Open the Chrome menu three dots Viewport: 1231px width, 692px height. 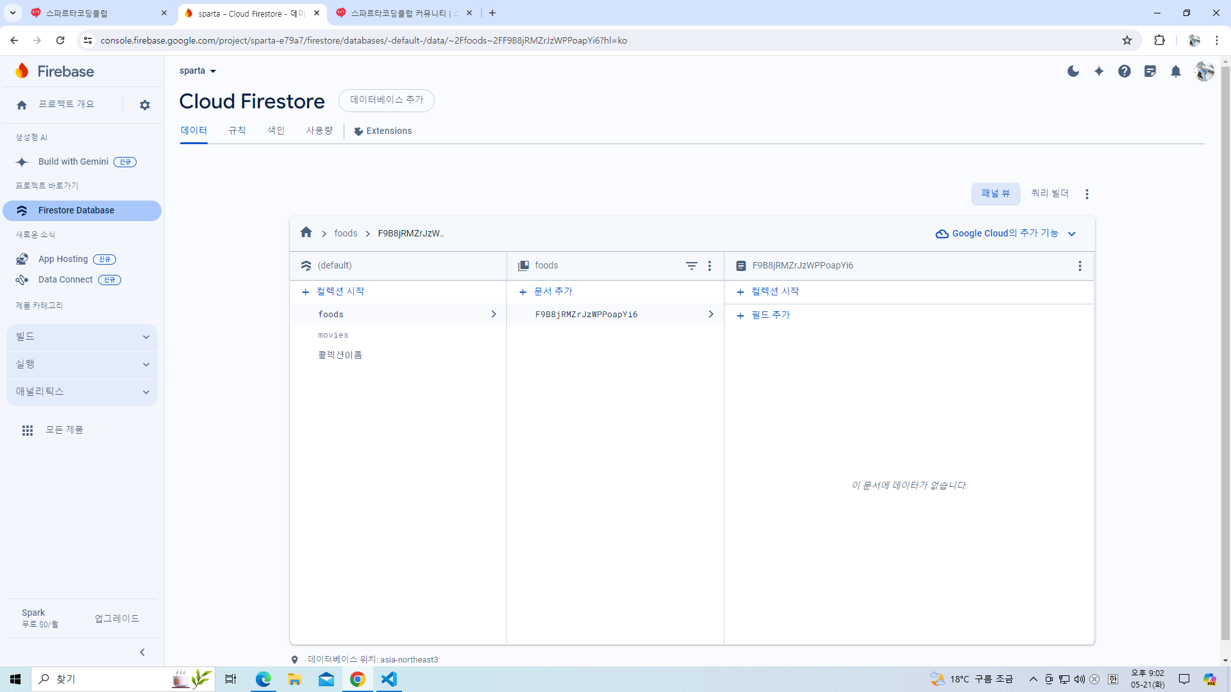pos(1217,40)
